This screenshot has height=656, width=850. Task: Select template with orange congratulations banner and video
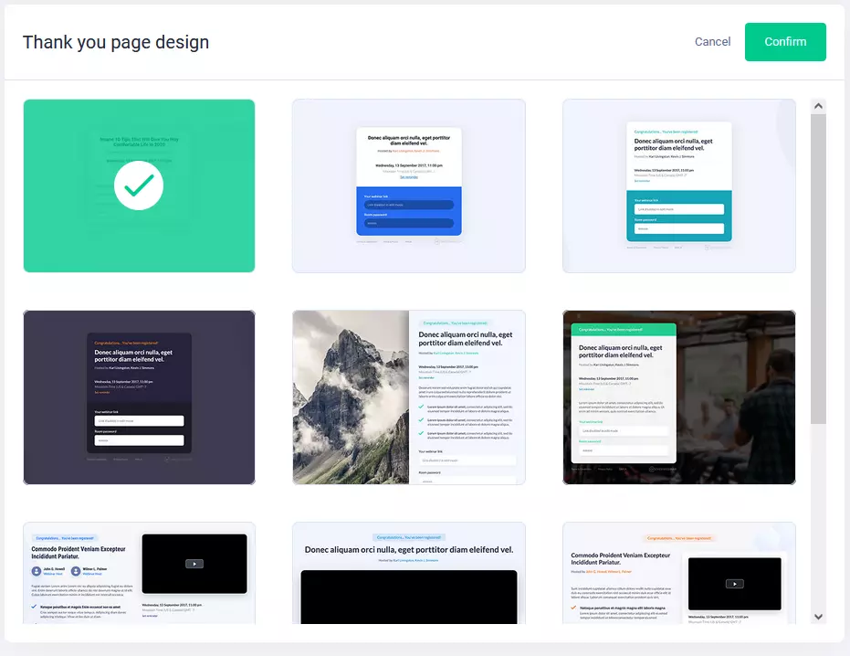pyautogui.click(x=678, y=573)
